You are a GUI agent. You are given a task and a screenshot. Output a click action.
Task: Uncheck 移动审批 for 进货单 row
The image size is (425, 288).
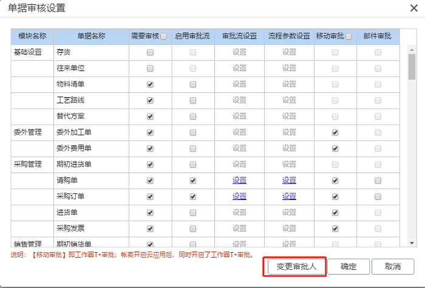335,212
